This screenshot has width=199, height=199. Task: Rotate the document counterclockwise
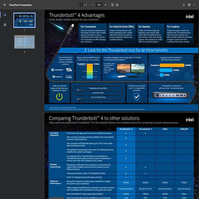[117, 5]
